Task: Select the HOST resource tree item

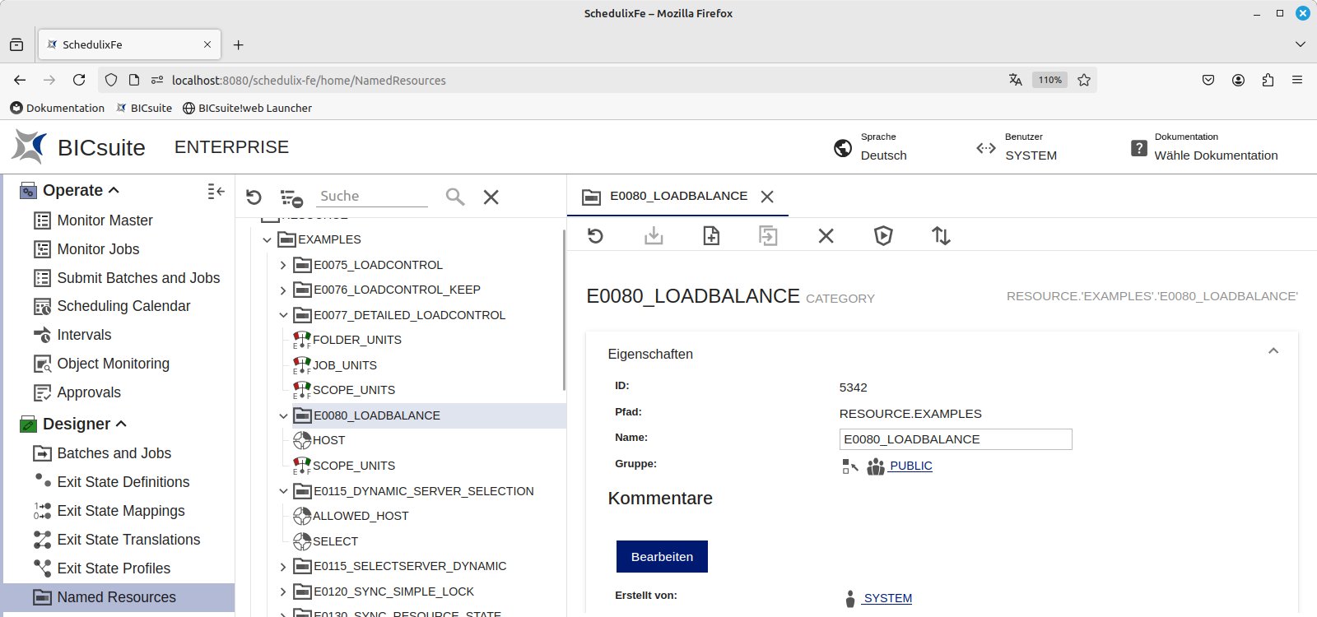Action: click(x=328, y=440)
